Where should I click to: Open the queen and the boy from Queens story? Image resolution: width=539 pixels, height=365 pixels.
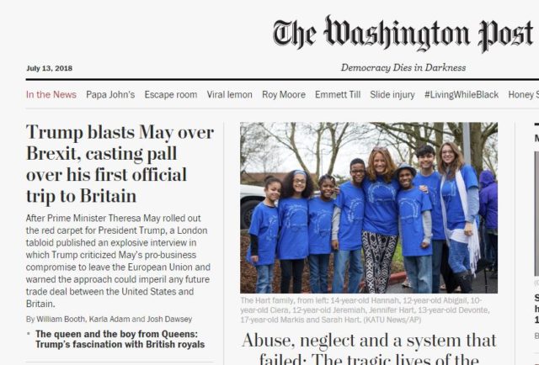pos(120,339)
